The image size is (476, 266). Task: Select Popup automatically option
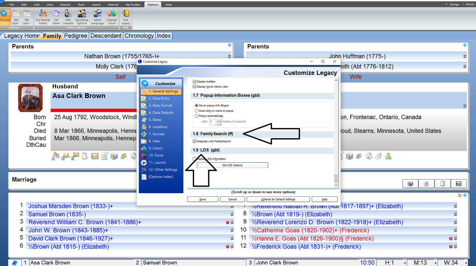196,116
